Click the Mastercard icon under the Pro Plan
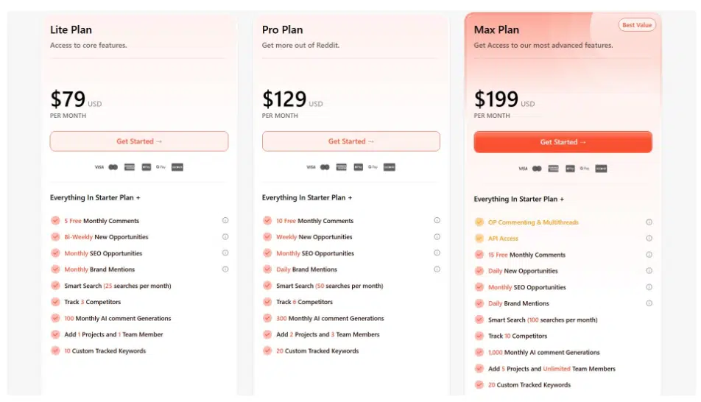The width and height of the screenshot is (701, 402). [325, 167]
